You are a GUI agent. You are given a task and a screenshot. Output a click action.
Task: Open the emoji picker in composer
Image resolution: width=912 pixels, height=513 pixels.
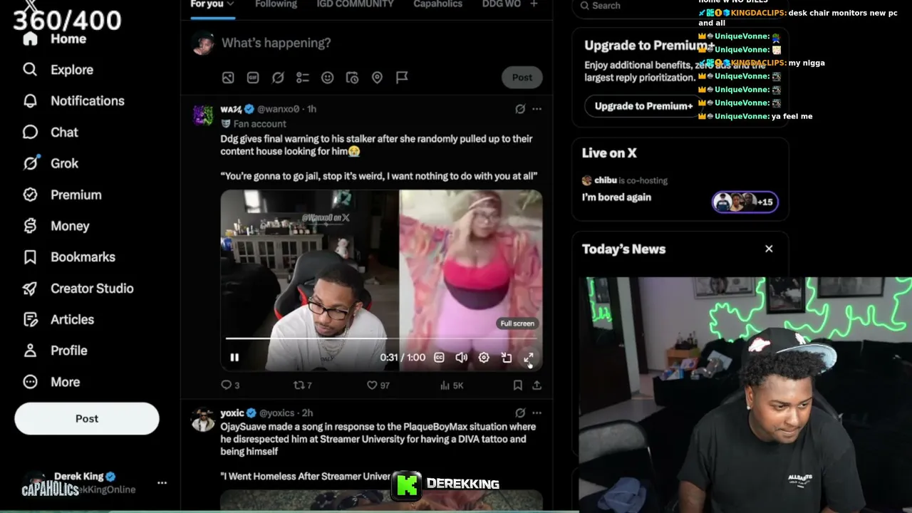328,78
